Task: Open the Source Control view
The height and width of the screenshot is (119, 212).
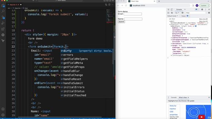Action: 3,17
